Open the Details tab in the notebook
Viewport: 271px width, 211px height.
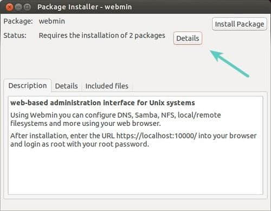pyautogui.click(x=66, y=86)
